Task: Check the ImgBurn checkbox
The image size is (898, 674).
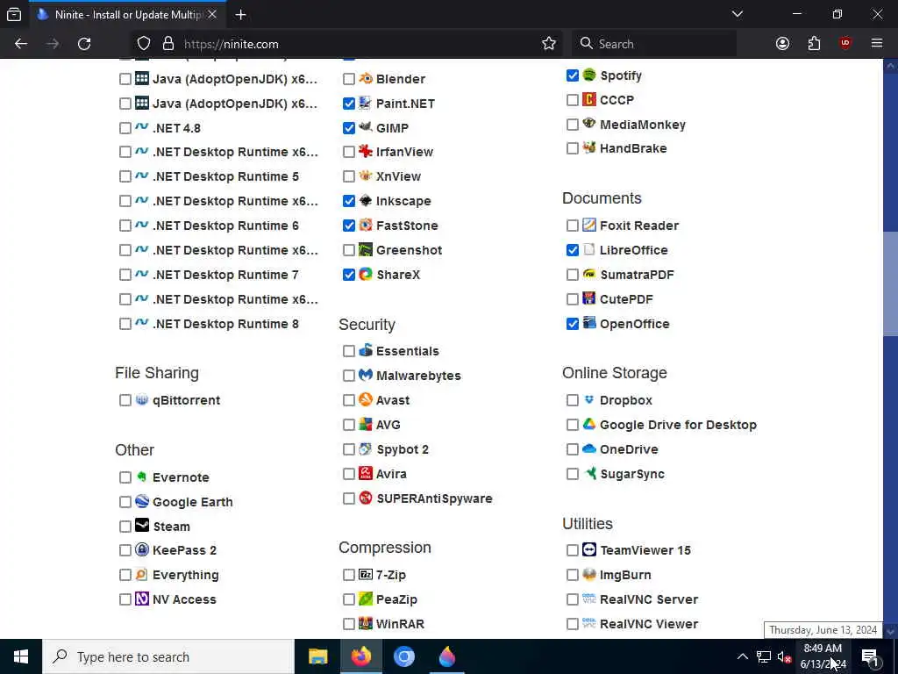Action: pos(572,575)
